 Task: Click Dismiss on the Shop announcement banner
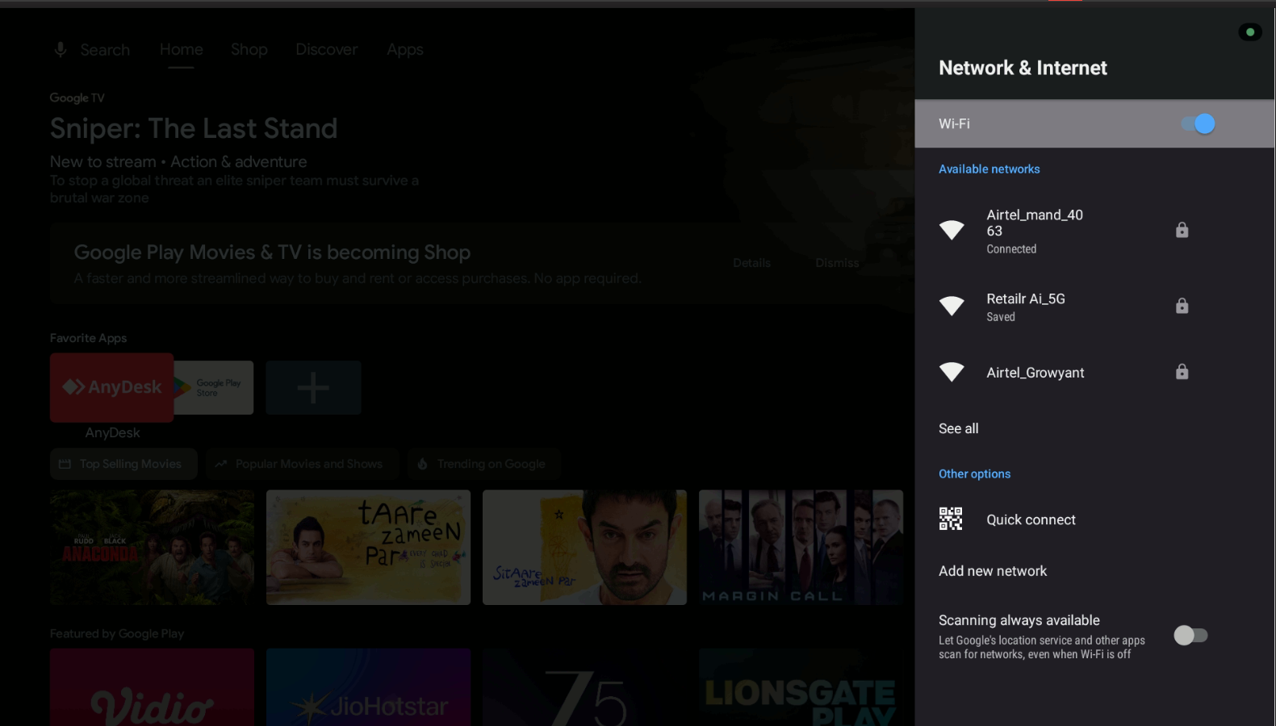[x=837, y=263]
